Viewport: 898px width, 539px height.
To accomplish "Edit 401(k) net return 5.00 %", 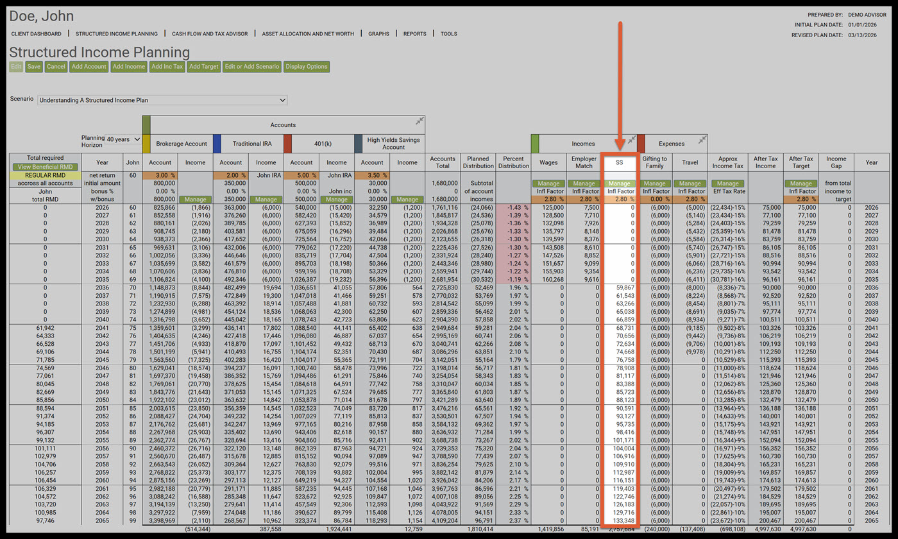I will pos(301,175).
